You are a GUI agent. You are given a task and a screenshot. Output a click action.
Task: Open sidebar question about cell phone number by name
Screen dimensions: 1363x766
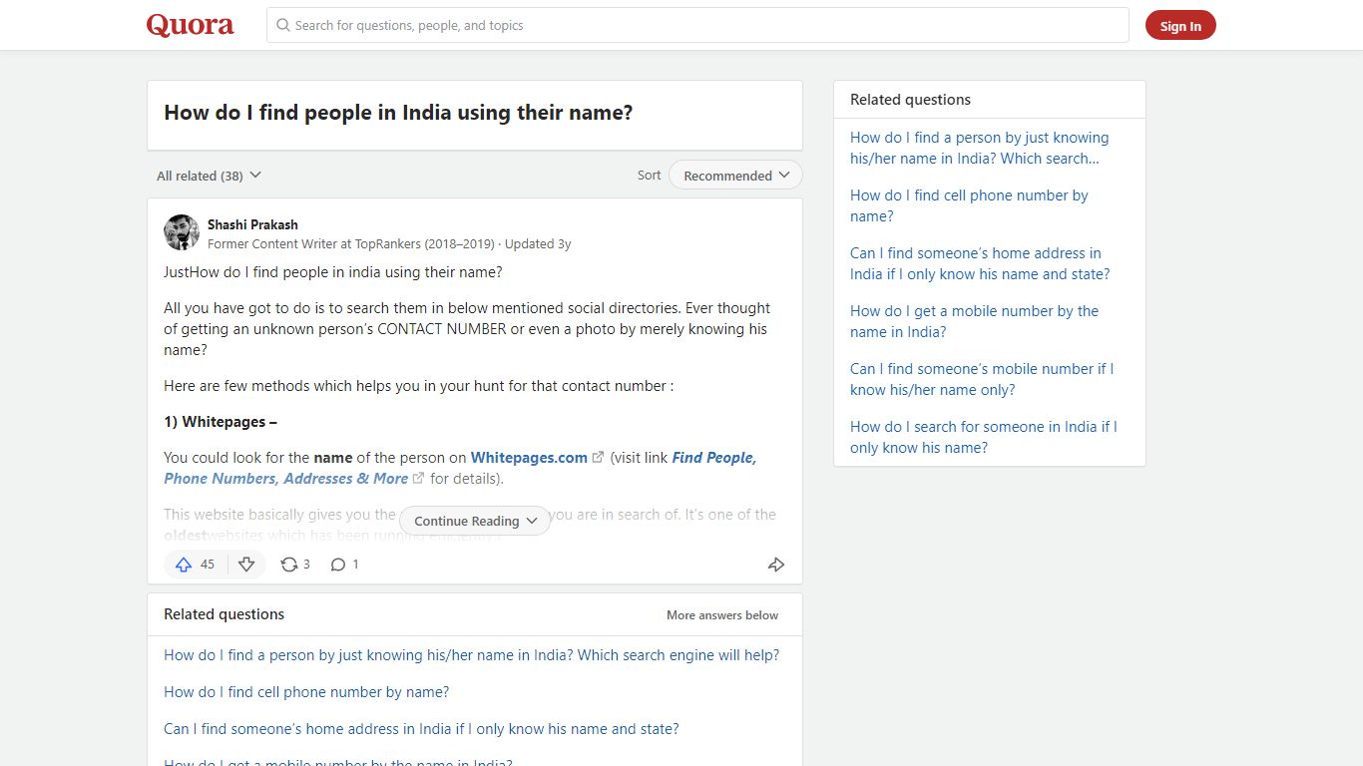969,205
